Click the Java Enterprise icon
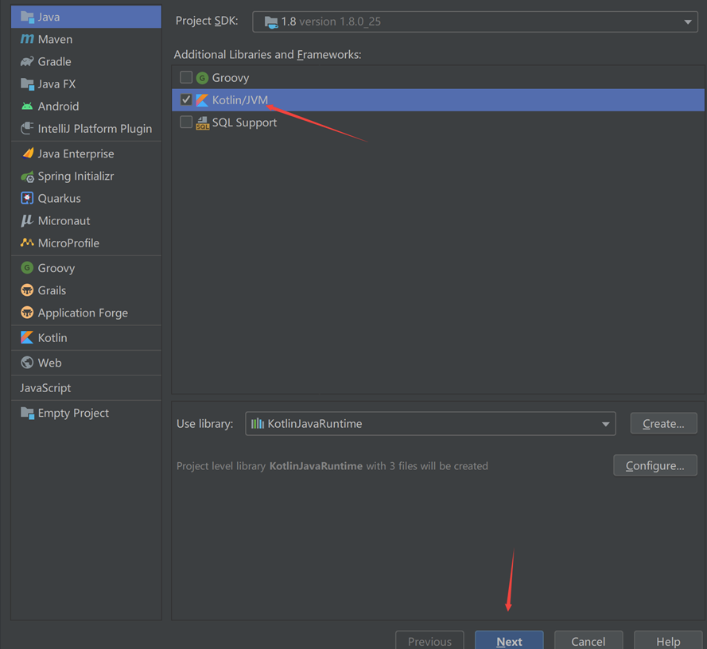The image size is (707, 649). (28, 154)
